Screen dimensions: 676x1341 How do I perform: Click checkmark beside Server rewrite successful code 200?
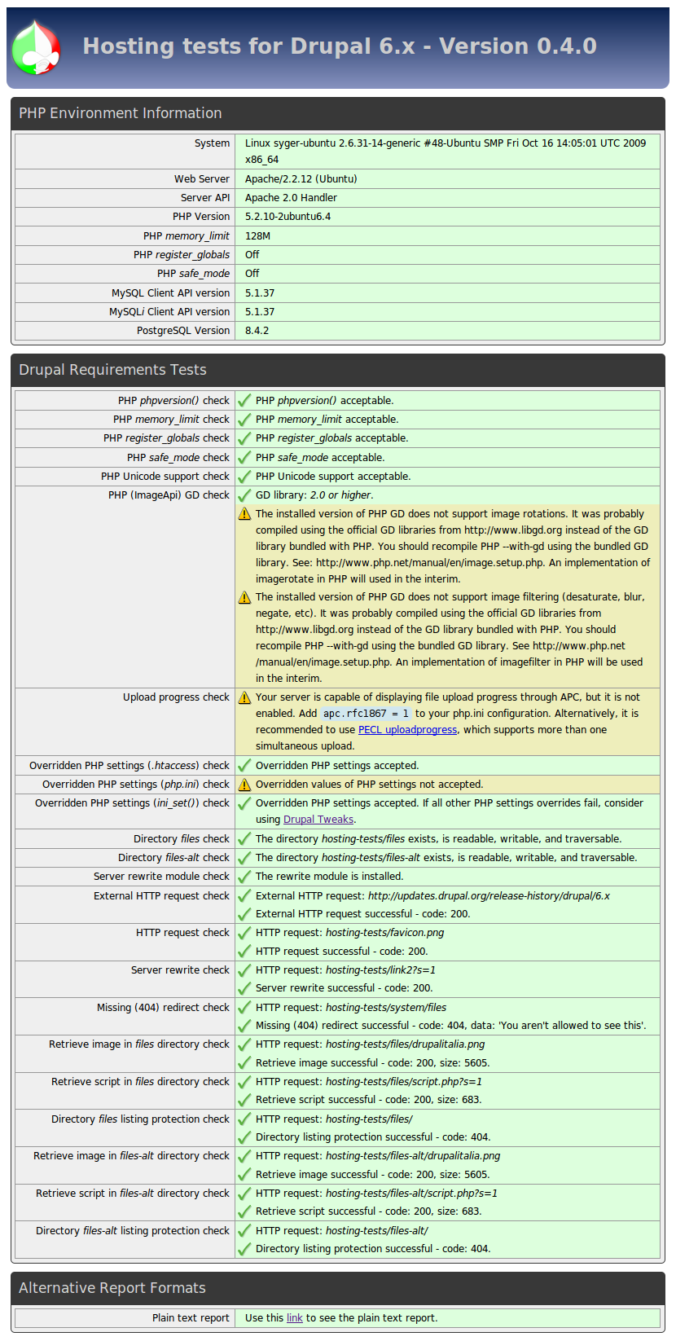coord(244,988)
